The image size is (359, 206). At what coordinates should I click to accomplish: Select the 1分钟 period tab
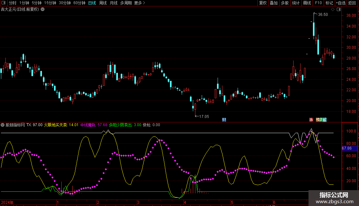tap(24, 3)
